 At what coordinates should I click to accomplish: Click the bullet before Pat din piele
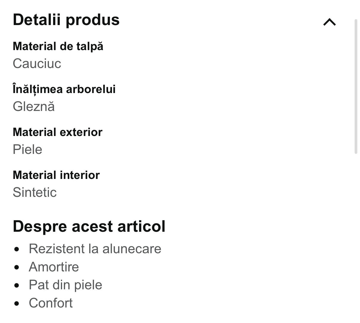[x=17, y=285]
